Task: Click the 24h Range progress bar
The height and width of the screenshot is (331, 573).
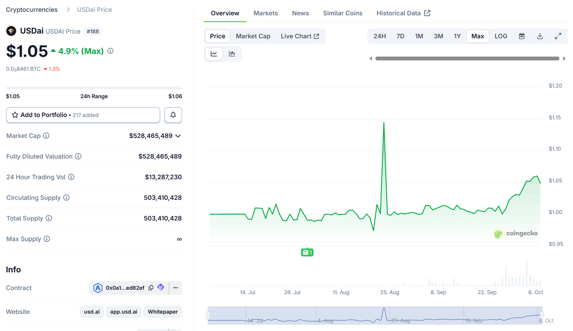Action: pyautogui.click(x=94, y=88)
